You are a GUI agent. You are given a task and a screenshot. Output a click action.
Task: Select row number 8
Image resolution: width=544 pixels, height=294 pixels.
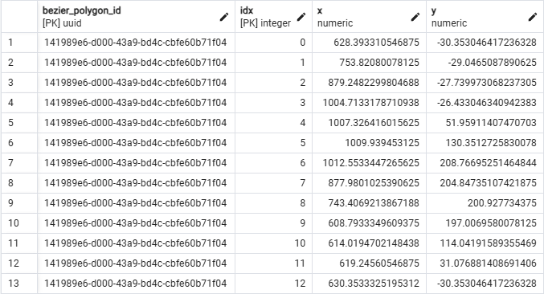(x=19, y=183)
